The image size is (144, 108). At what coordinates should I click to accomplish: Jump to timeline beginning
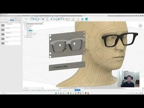(x=24, y=90)
